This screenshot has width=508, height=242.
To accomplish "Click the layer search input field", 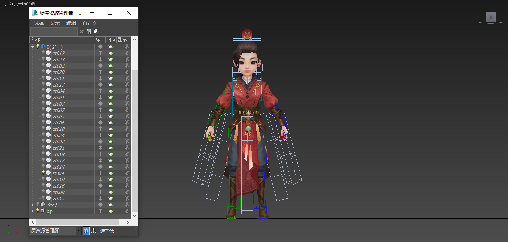I will pyautogui.click(x=54, y=32).
